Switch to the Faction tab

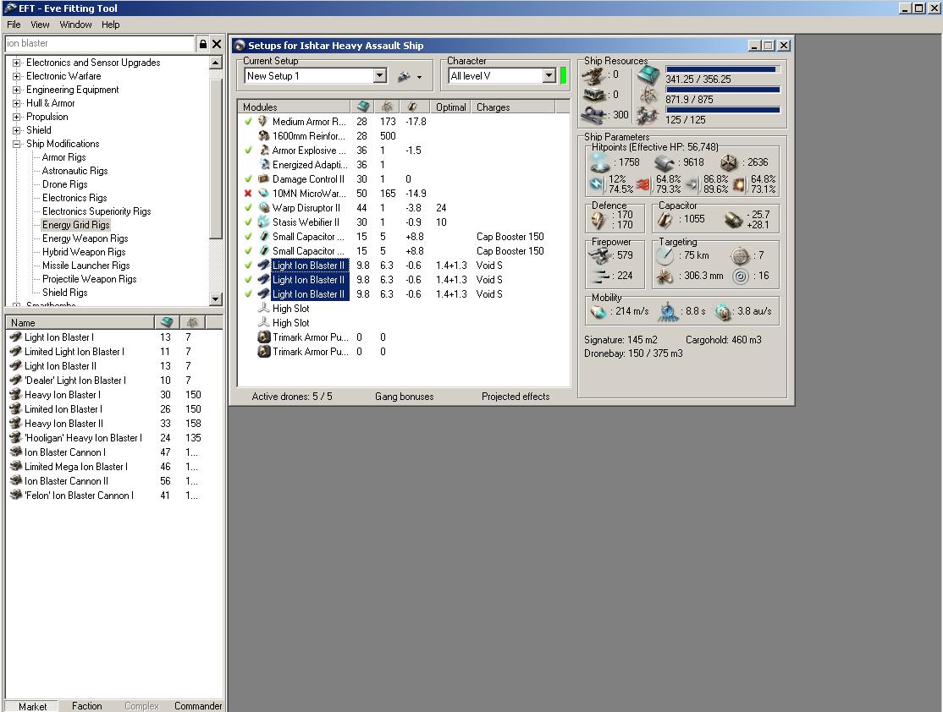click(x=86, y=706)
